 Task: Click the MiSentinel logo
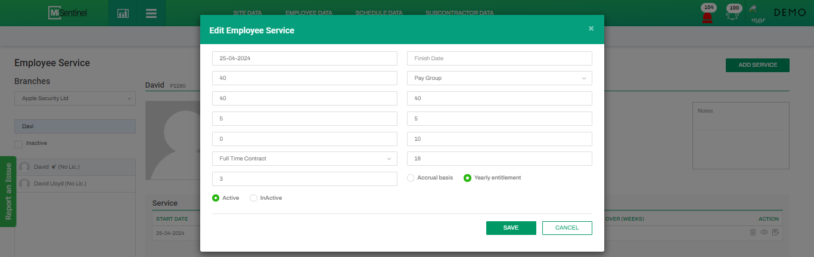[x=68, y=13]
